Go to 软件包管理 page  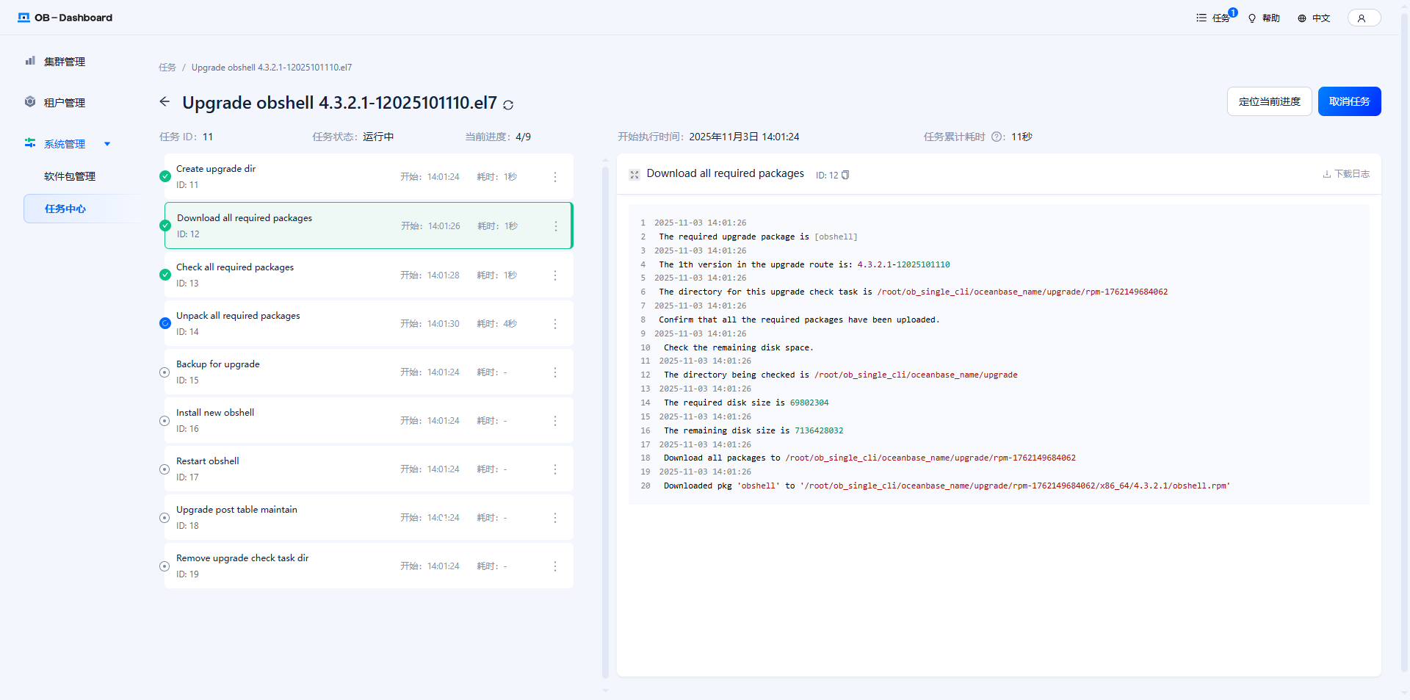70,176
